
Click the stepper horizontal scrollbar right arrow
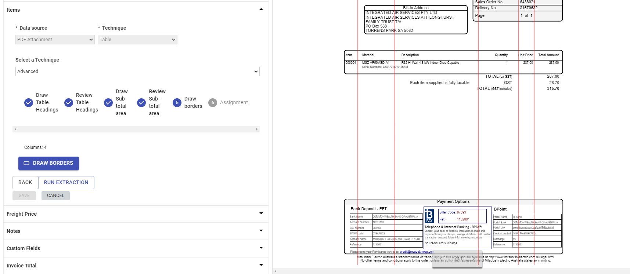point(257,129)
